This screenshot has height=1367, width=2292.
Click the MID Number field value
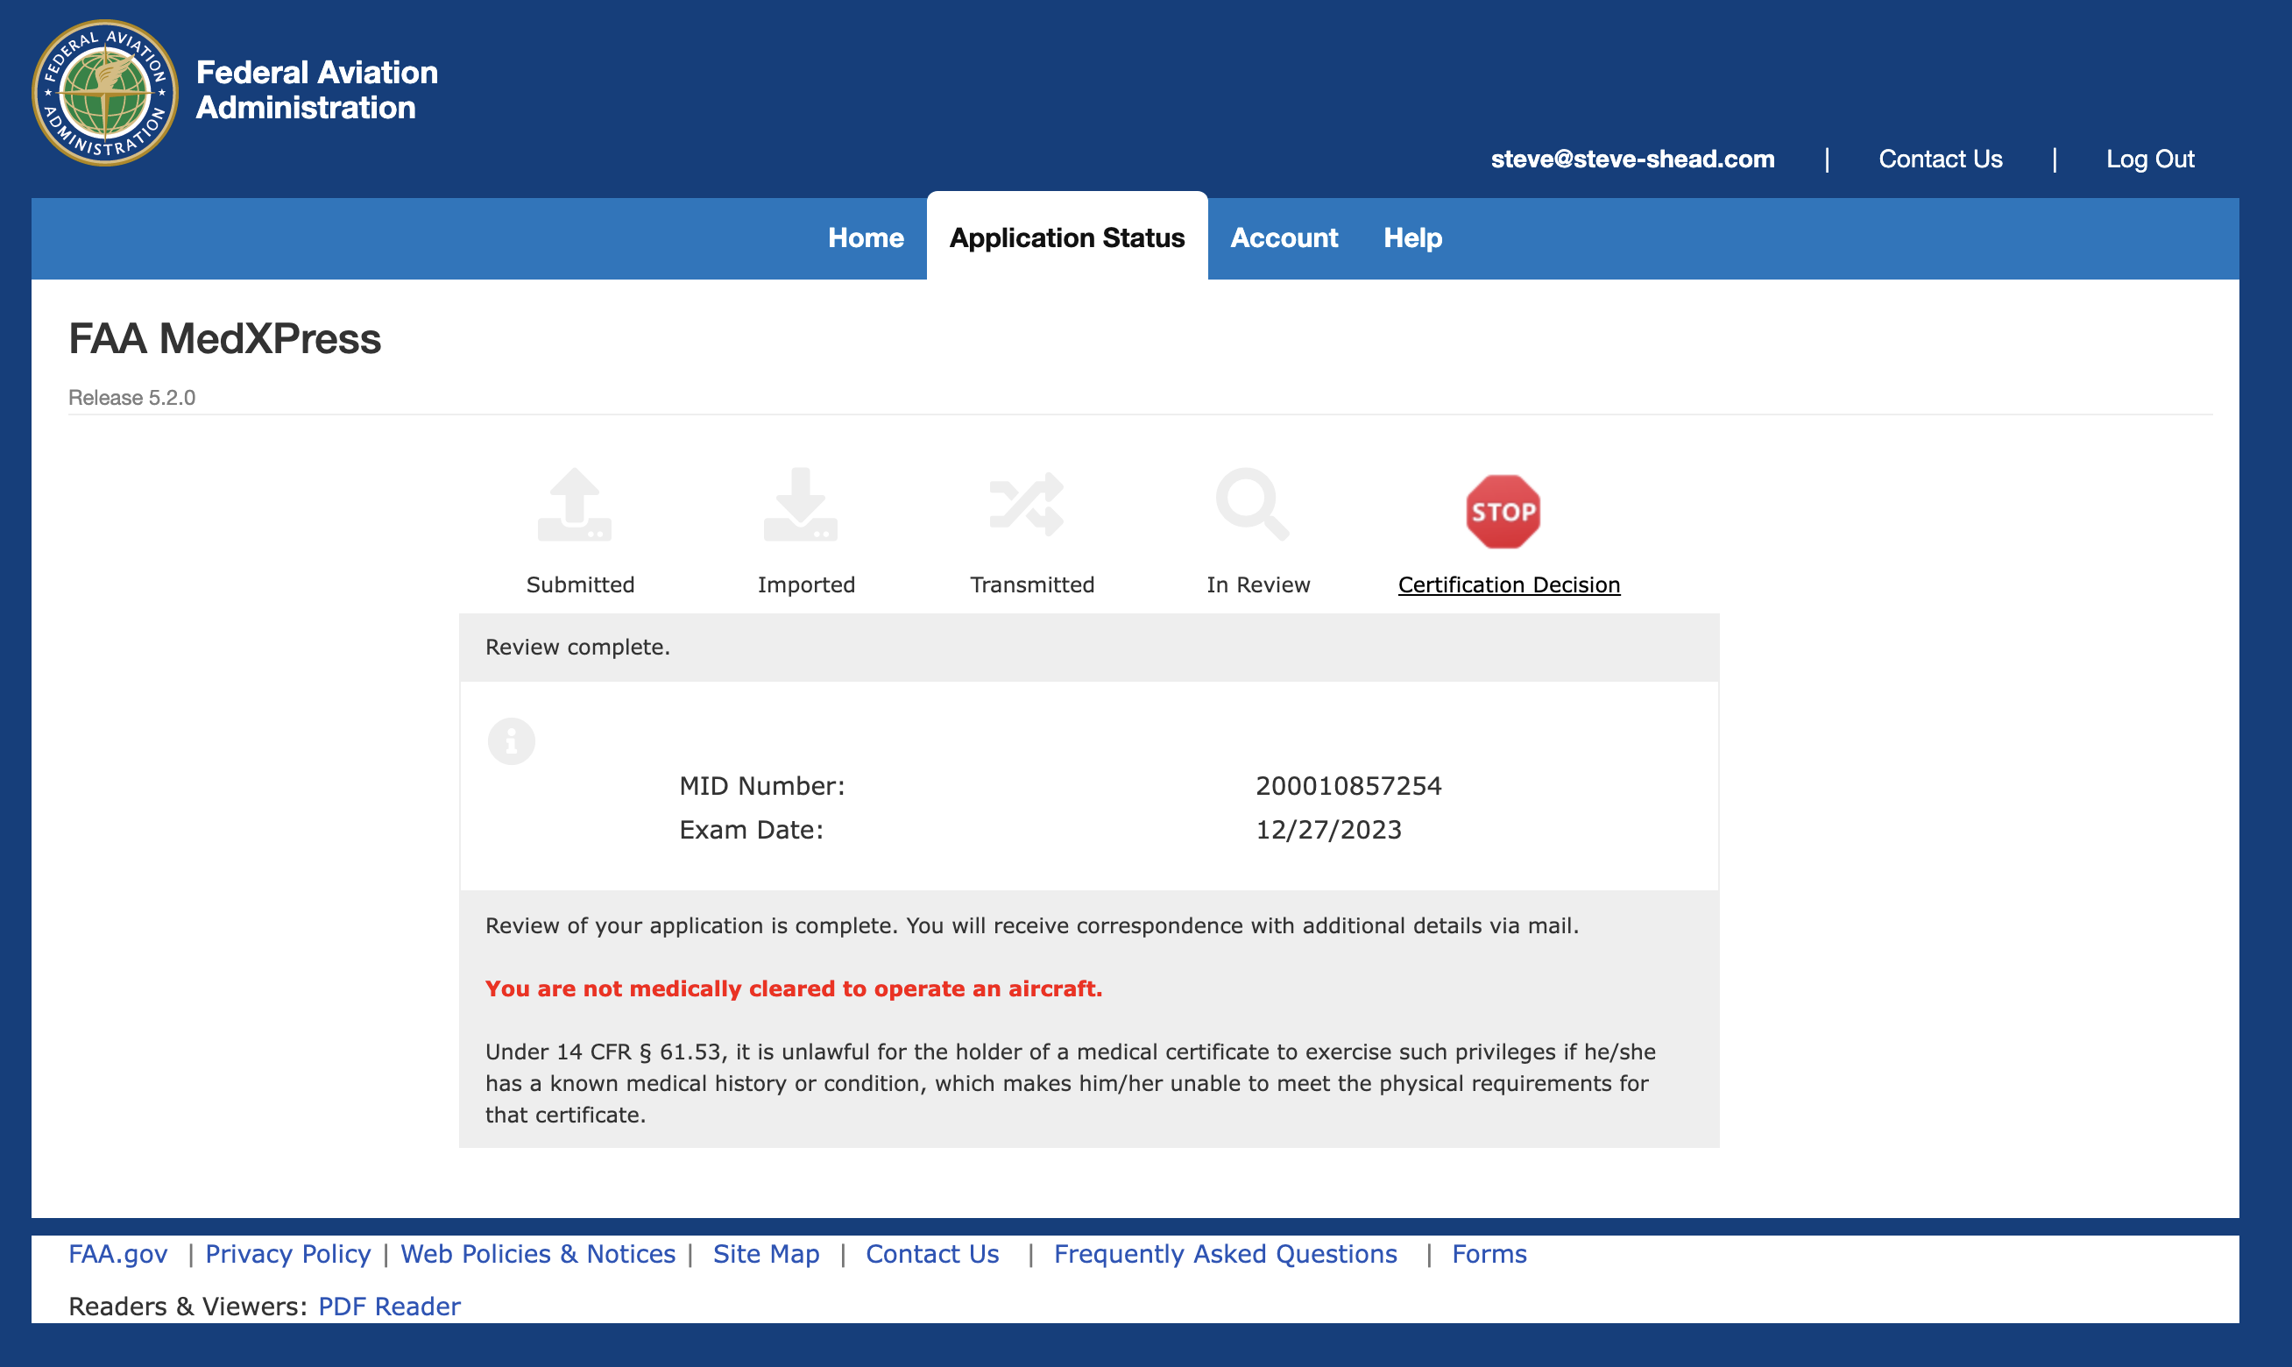(x=1350, y=784)
